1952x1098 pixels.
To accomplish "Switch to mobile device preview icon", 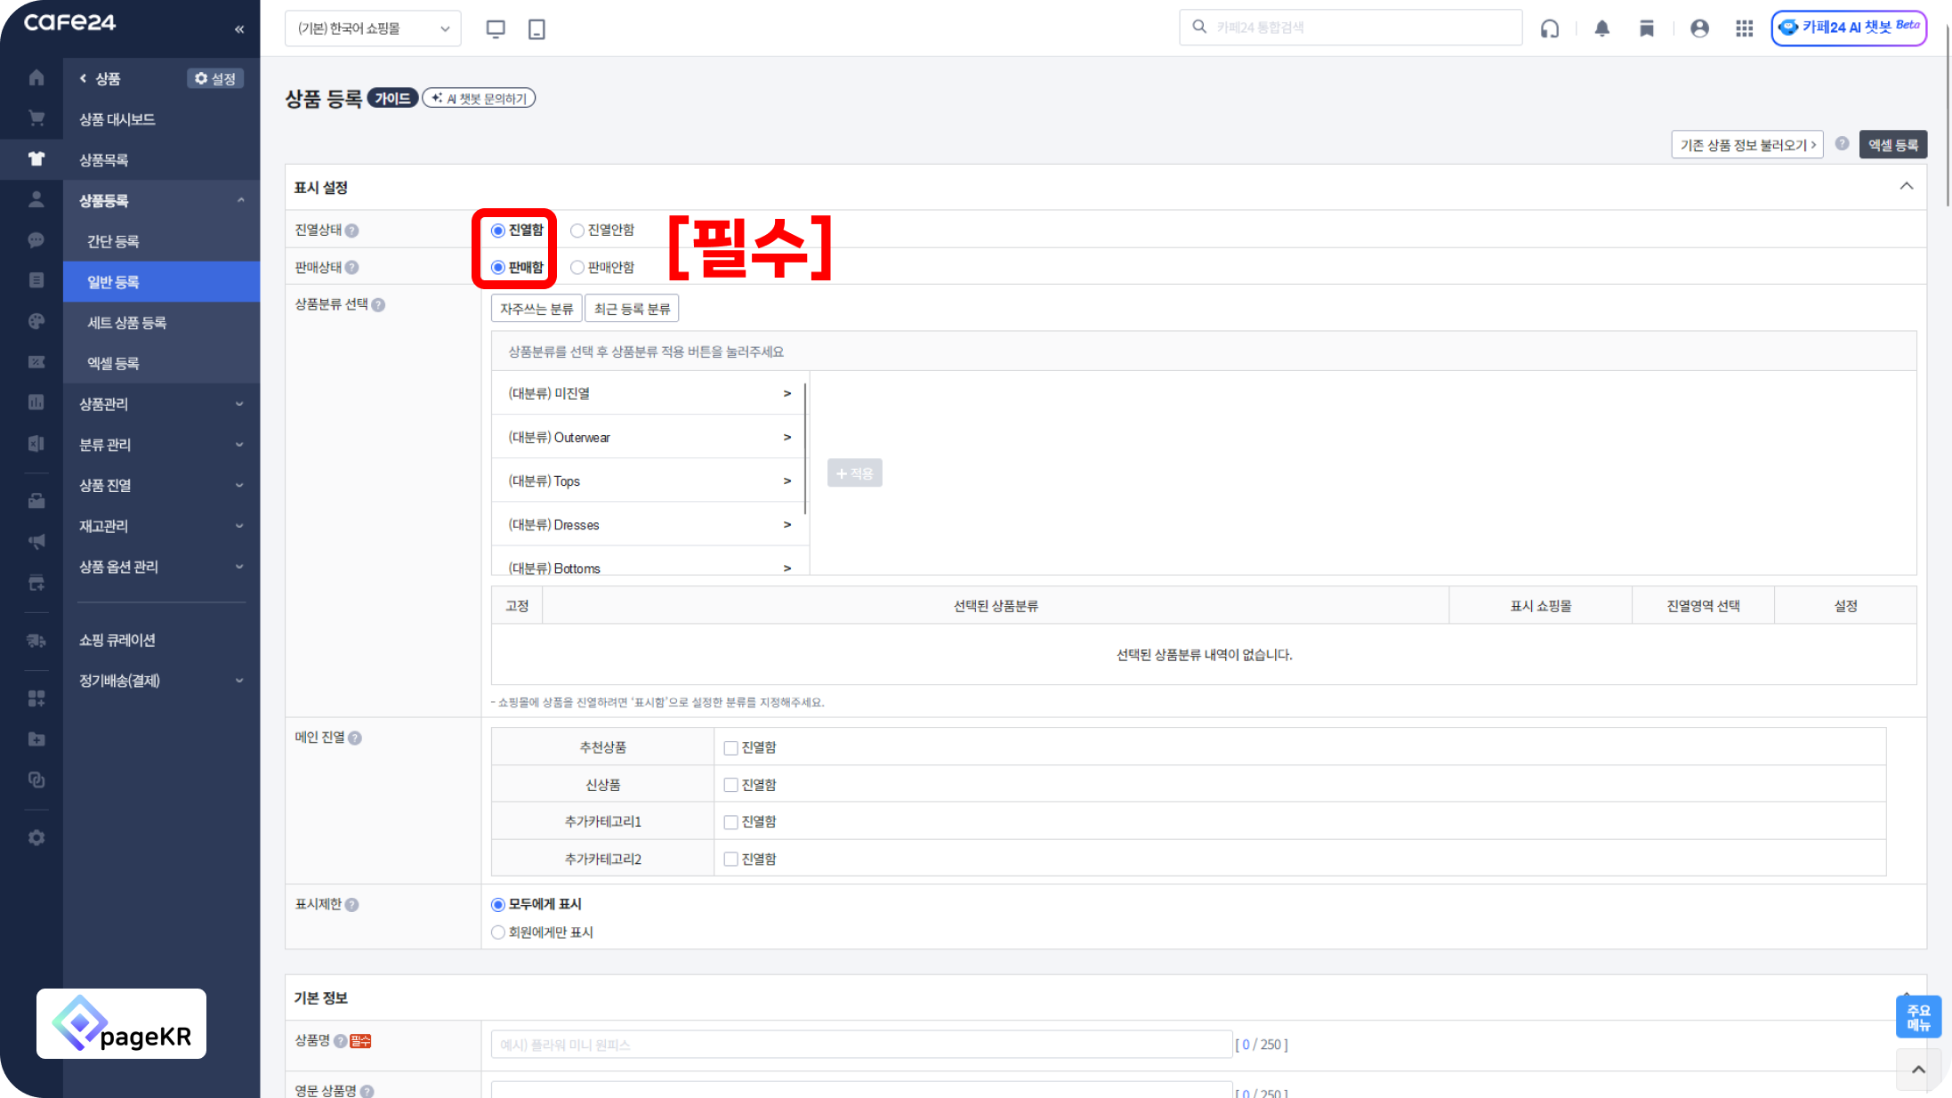I will point(536,29).
